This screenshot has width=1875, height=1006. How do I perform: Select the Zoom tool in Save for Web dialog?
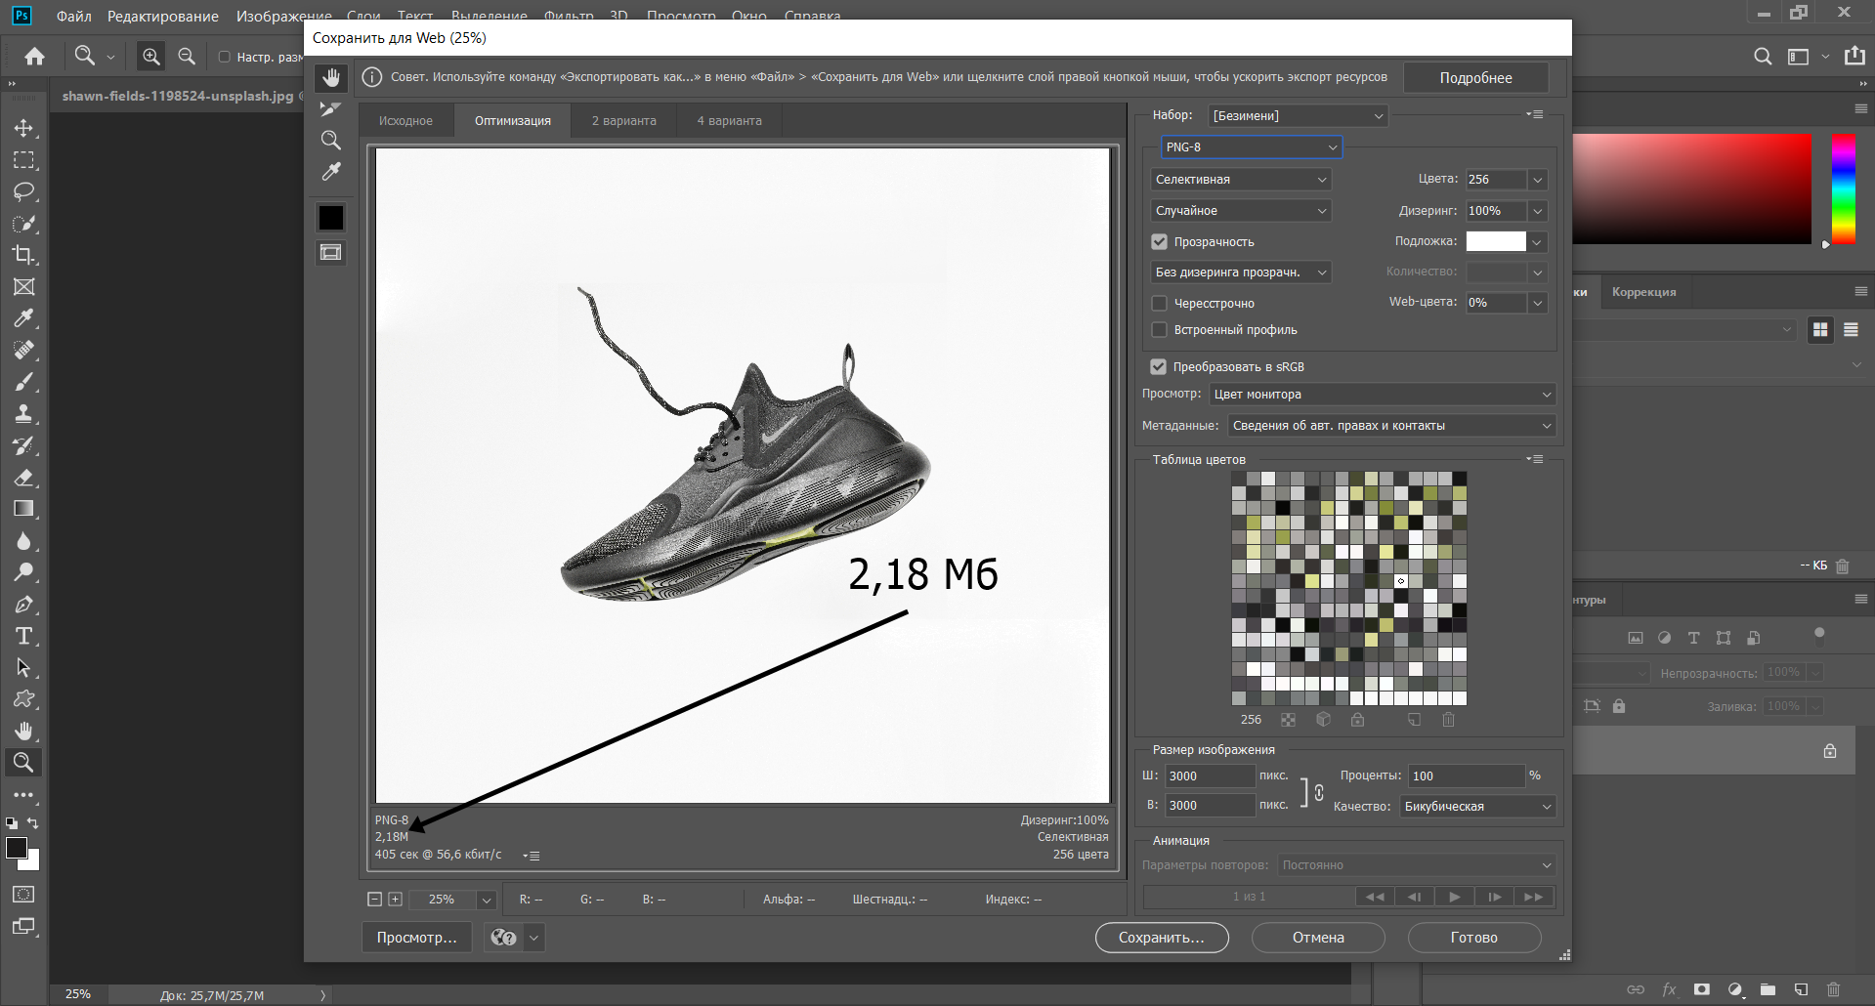[x=331, y=140]
